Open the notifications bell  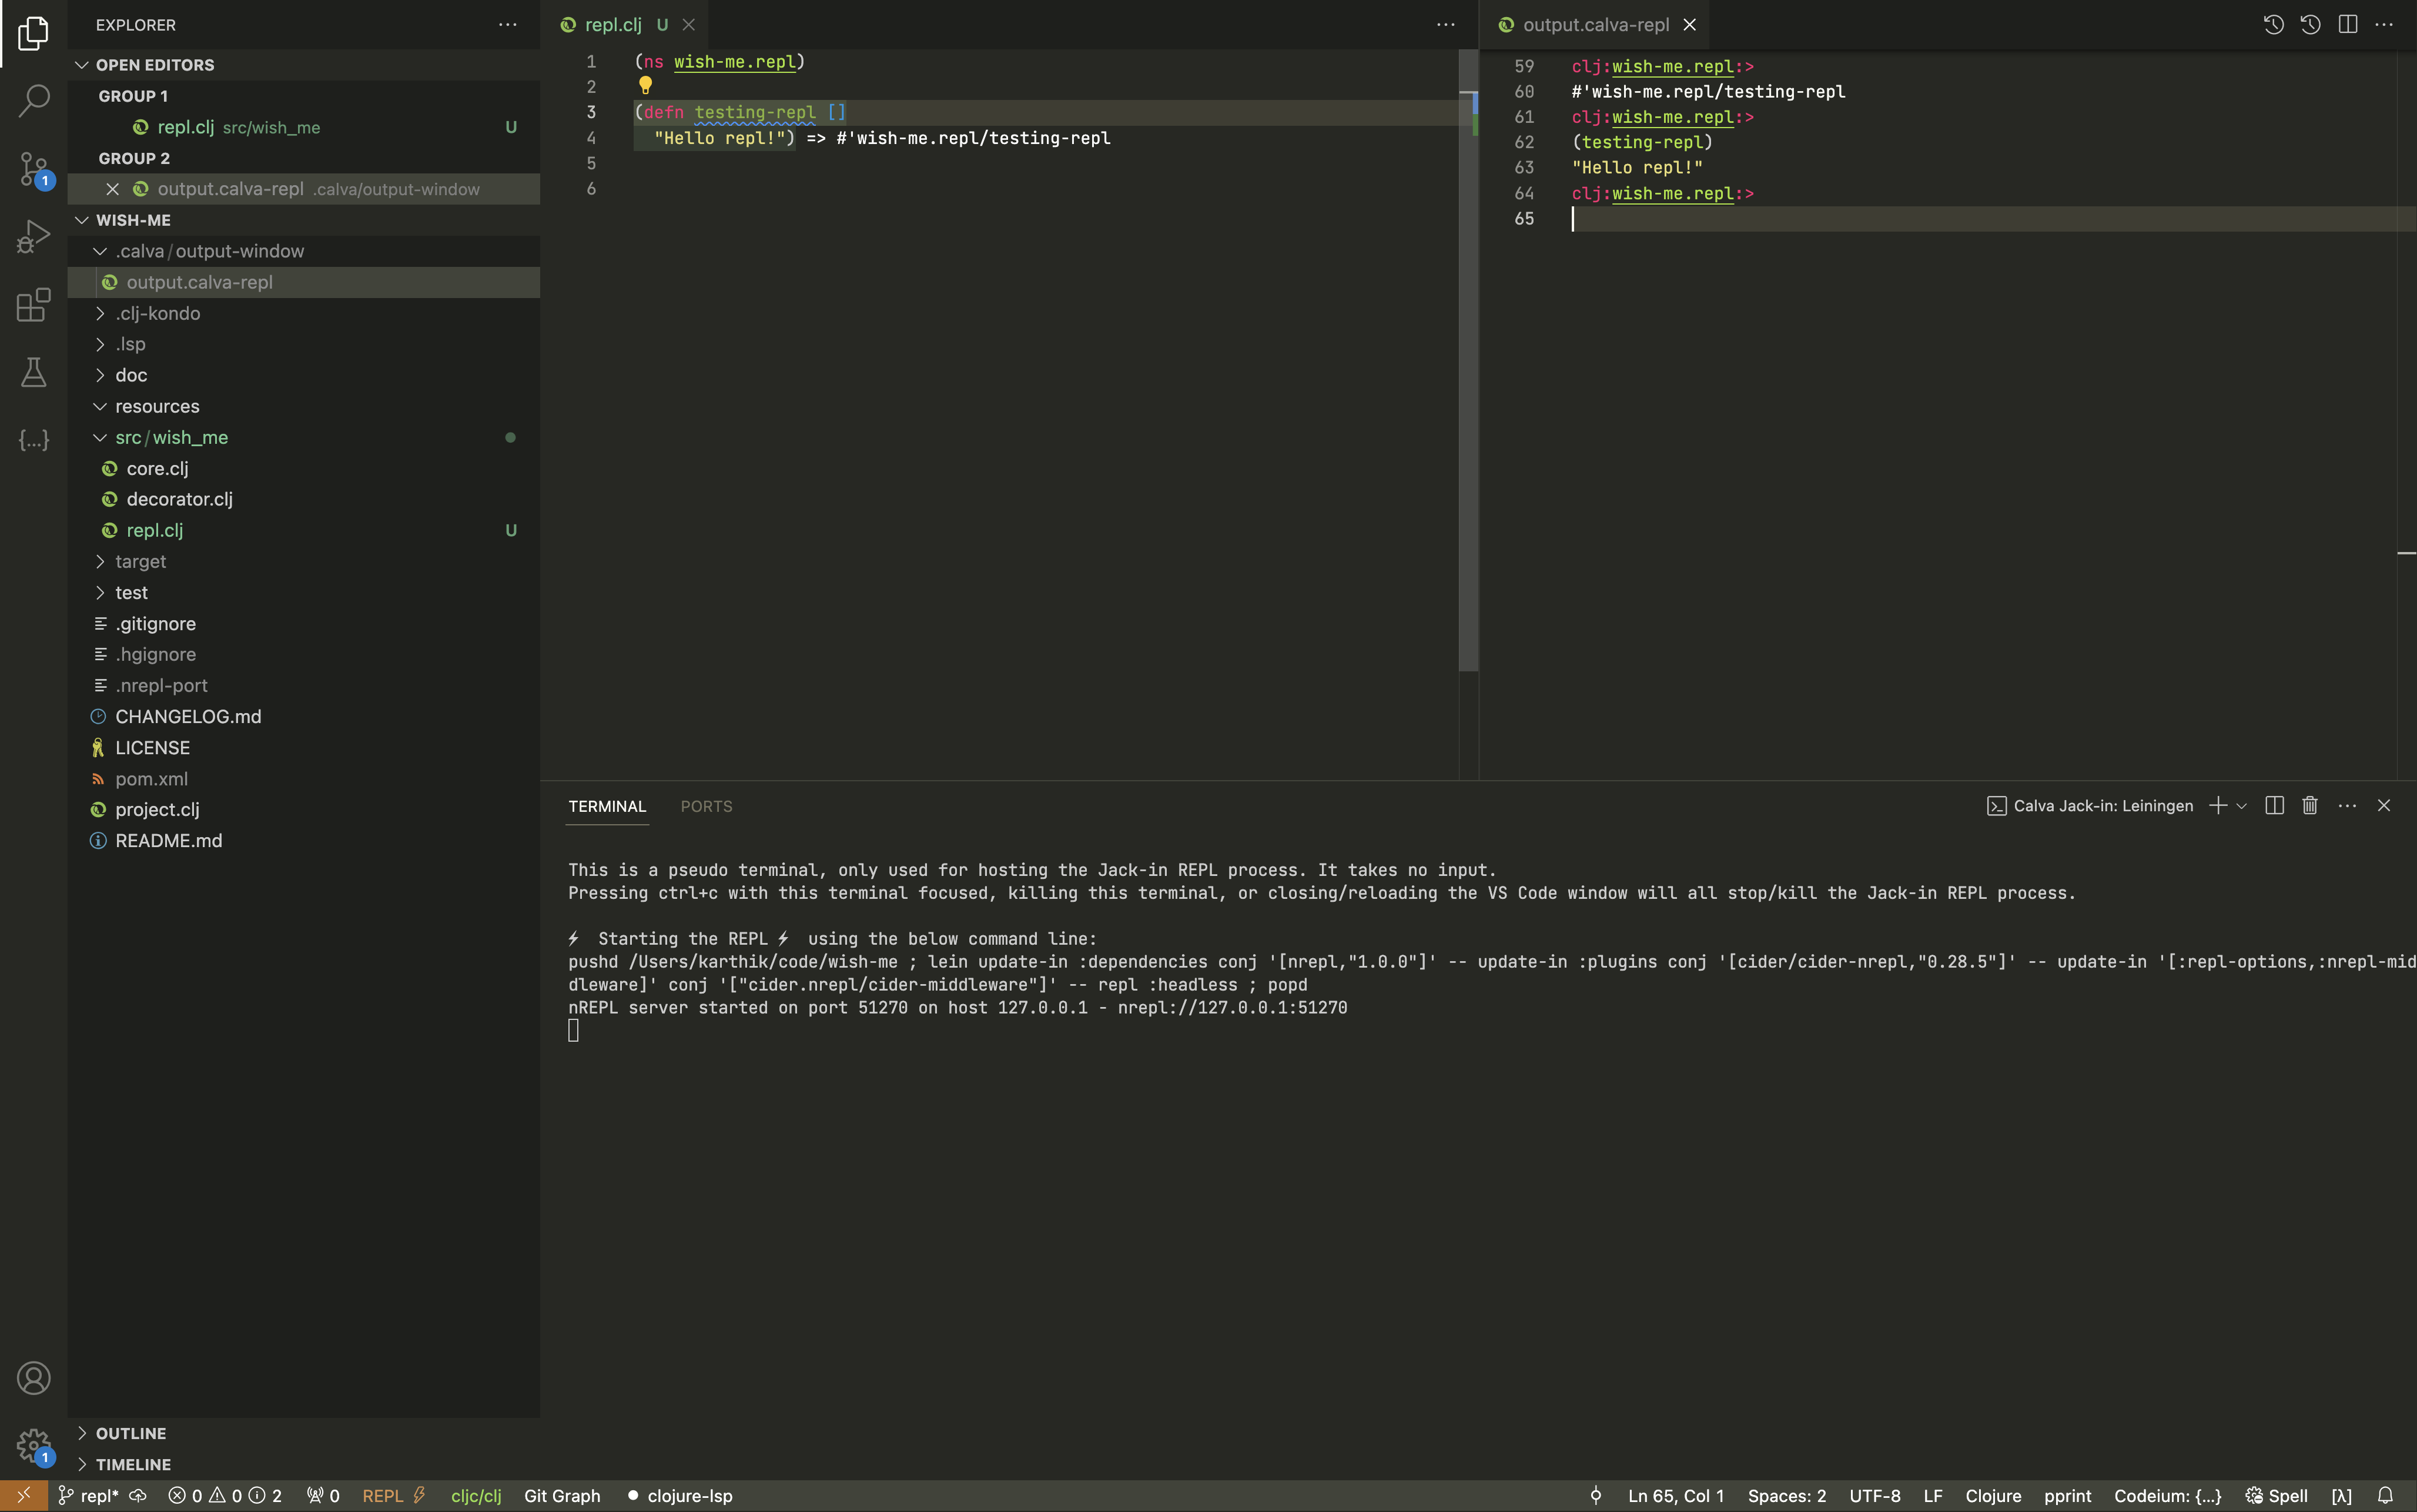coord(2385,1496)
